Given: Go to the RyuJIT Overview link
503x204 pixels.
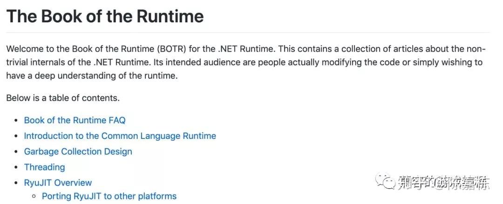Looking at the screenshot, I should (x=58, y=183).
